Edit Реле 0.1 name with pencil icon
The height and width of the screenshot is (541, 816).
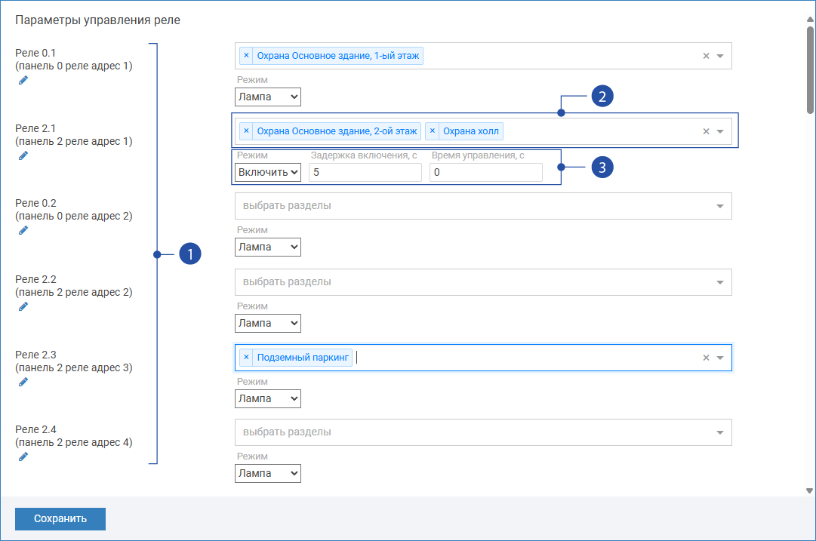pyautogui.click(x=23, y=80)
